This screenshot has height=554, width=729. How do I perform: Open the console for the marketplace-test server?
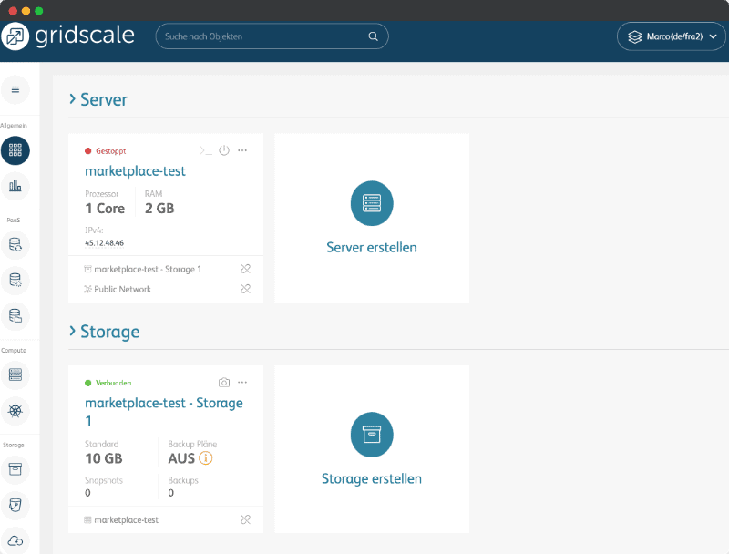[206, 150]
